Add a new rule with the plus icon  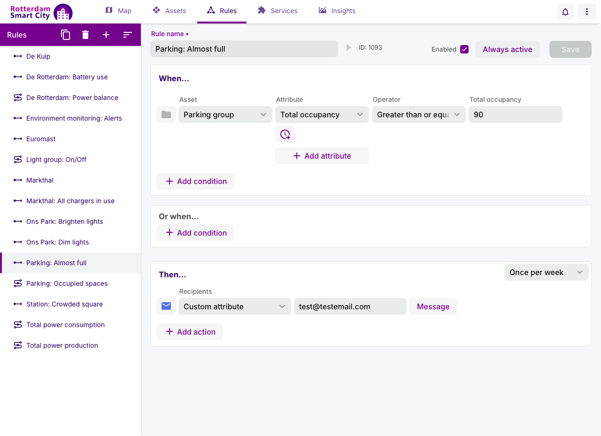[x=106, y=35]
